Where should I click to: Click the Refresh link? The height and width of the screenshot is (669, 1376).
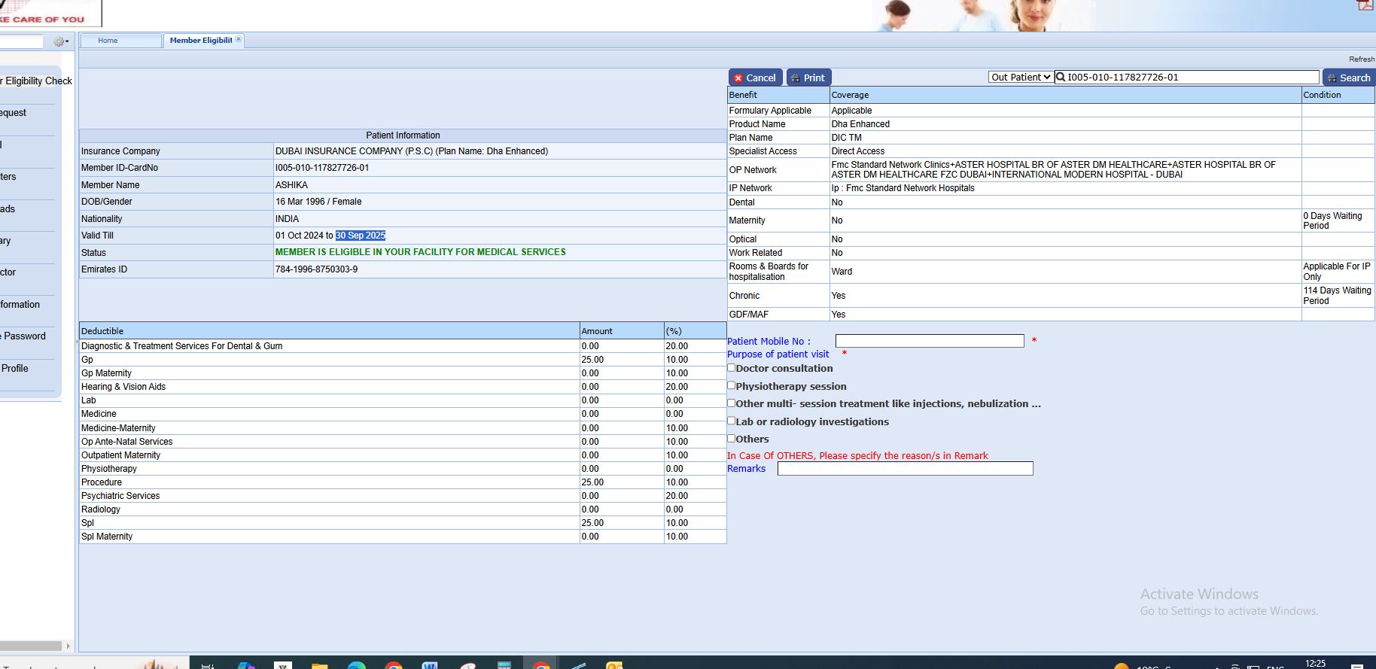[x=1361, y=59]
